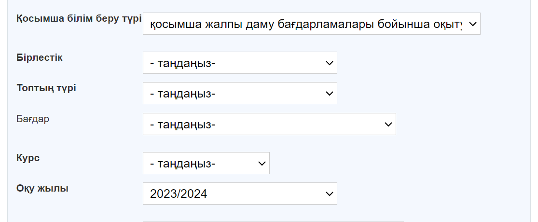This screenshot has width=538, height=222.
Task: Click the chevron arrow of Топтың түрі field
Action: (330, 94)
